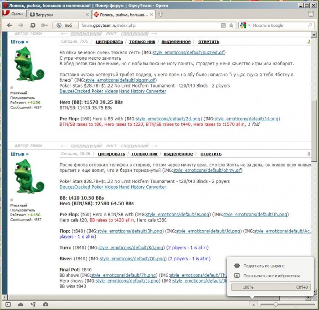
Task: Focus the Искать в Google search field
Action: 280,26
